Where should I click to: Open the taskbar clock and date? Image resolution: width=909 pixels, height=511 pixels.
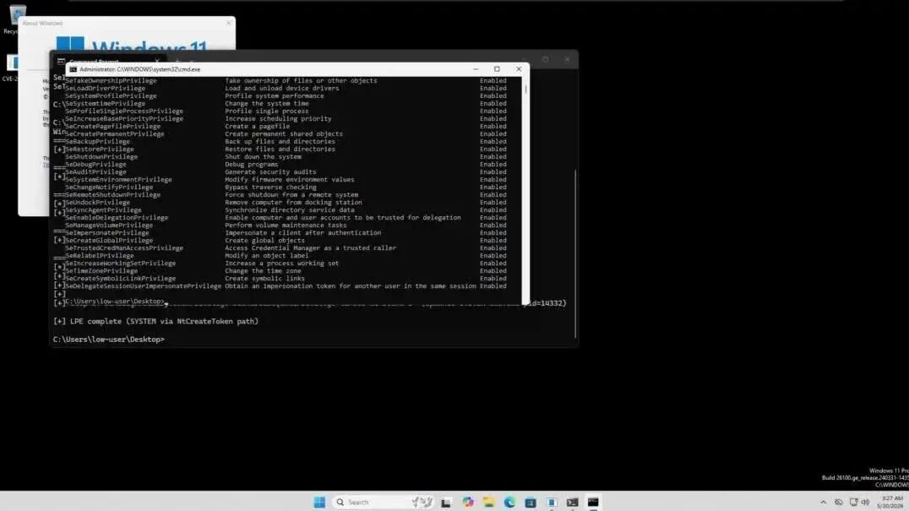891,502
